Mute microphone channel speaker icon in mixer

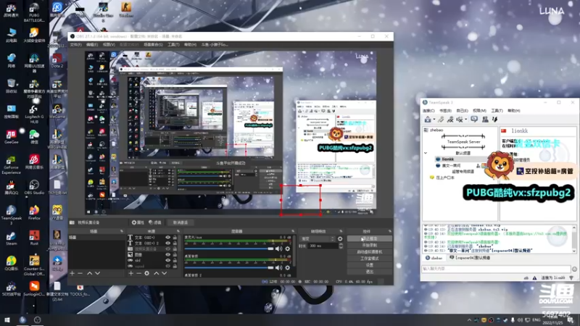pyautogui.click(x=278, y=248)
